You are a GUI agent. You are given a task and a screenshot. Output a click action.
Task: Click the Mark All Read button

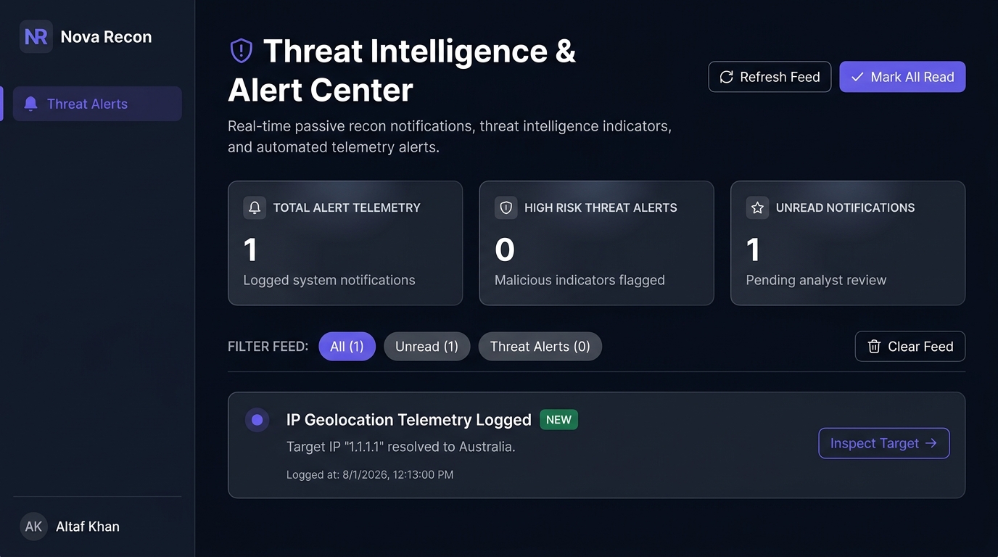(x=902, y=77)
